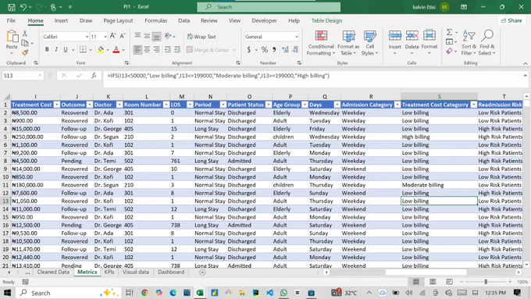Toggle Center horizontal alignment
Screen dimensions: 531x299
(x=147, y=50)
